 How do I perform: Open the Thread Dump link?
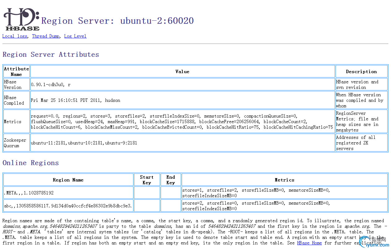click(x=46, y=36)
